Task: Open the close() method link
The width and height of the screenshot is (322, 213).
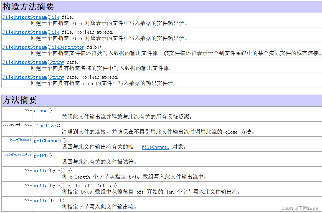Action: click(x=41, y=111)
